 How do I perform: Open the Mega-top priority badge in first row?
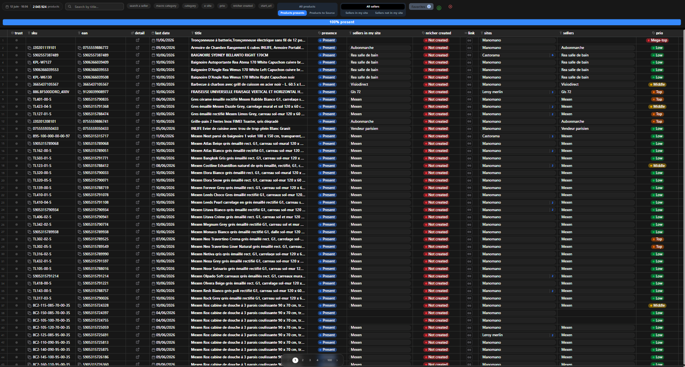[657, 40]
